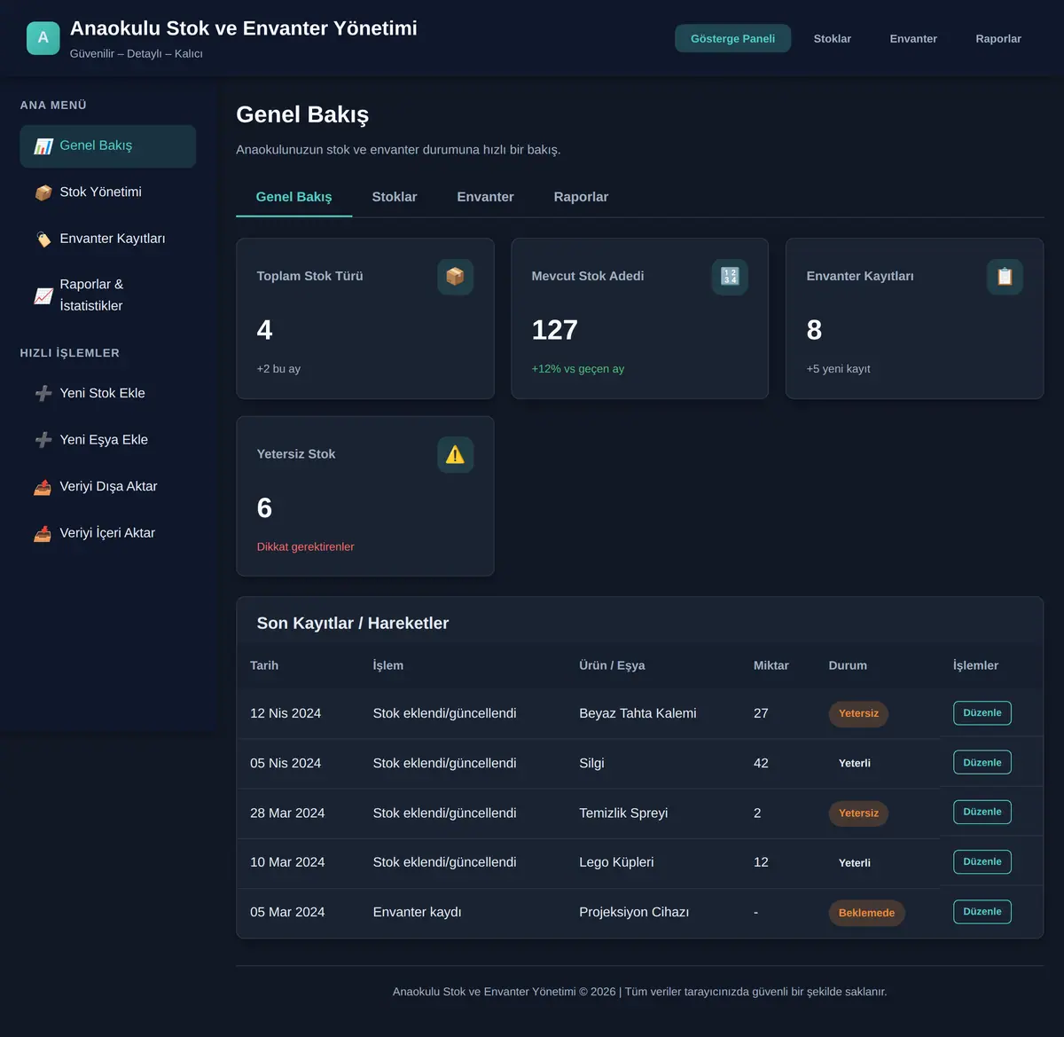Click the plus icon beside Yeni Eşya Ekle
The height and width of the screenshot is (1037, 1064).
tap(43, 440)
